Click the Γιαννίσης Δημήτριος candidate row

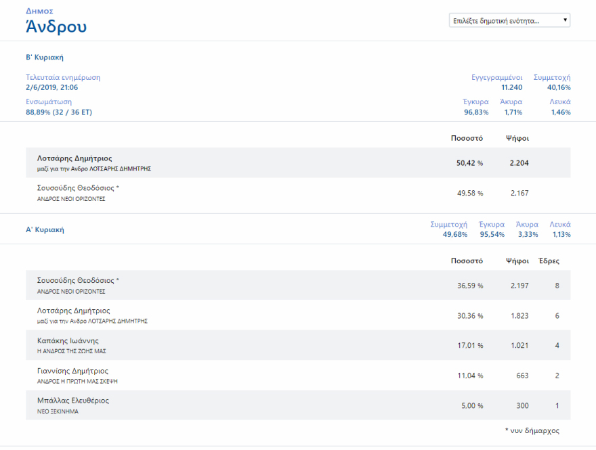298,375
